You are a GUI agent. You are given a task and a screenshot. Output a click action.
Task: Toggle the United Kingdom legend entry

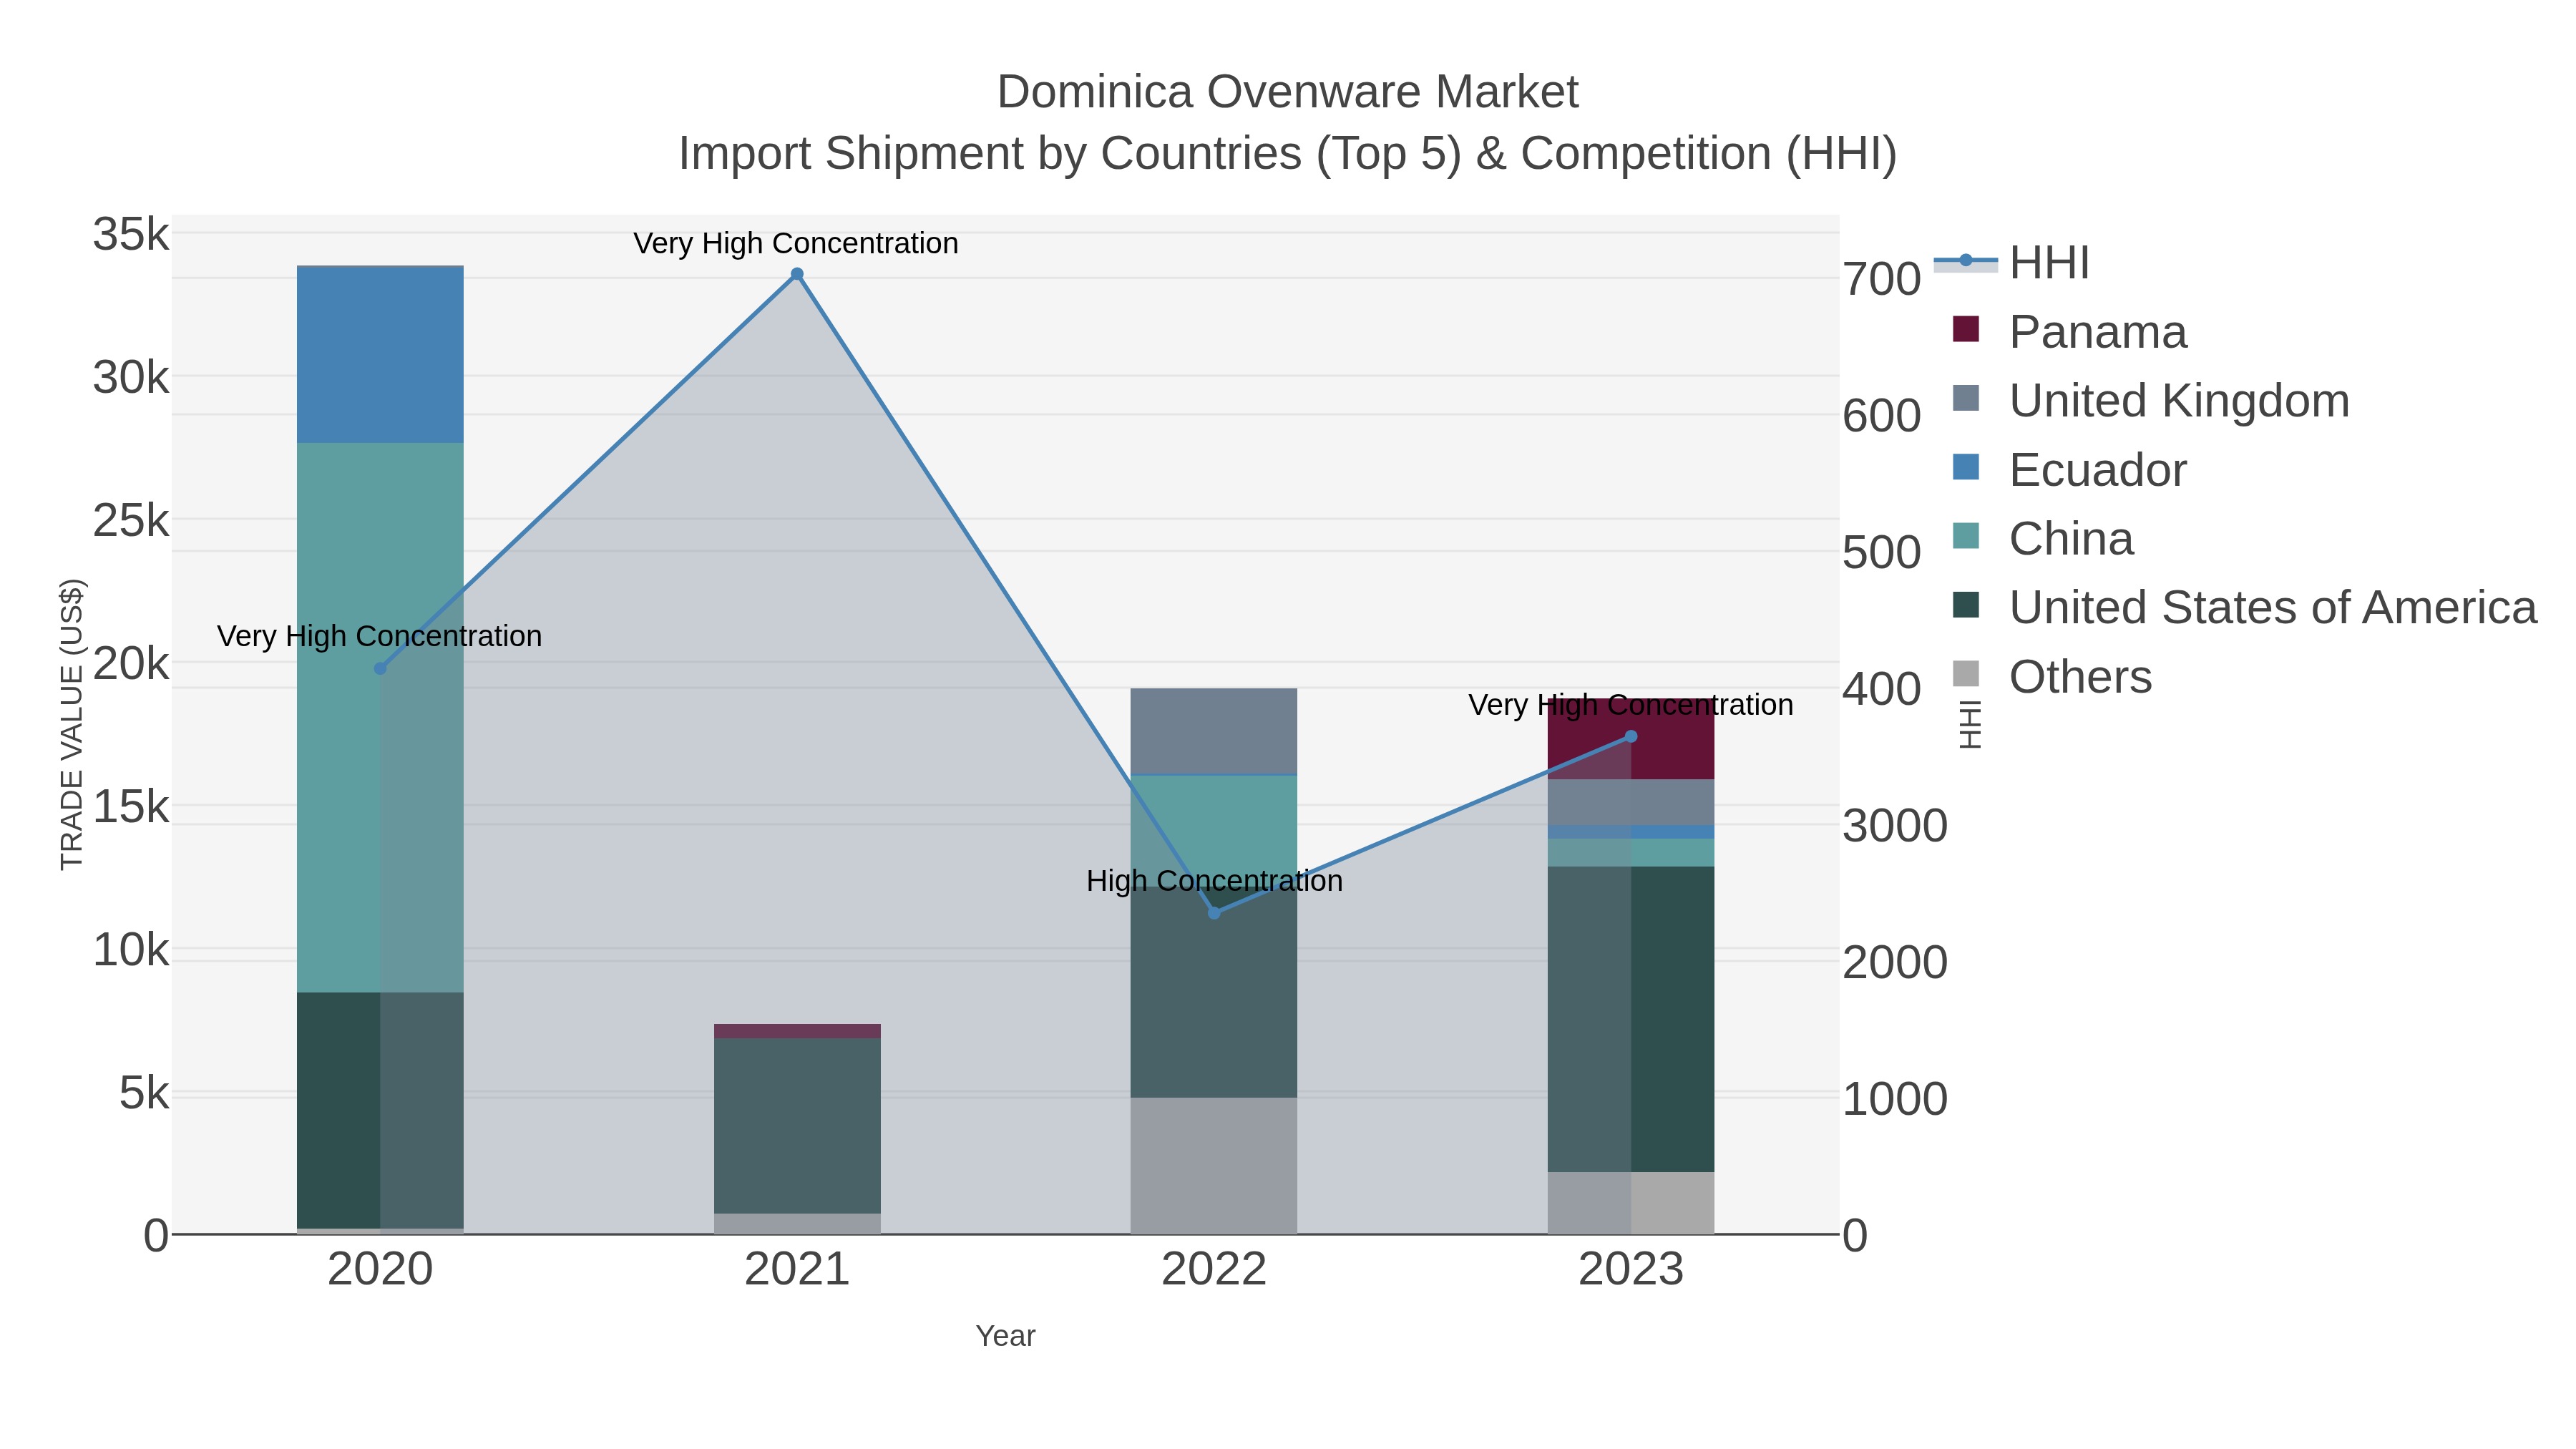pos(2151,401)
